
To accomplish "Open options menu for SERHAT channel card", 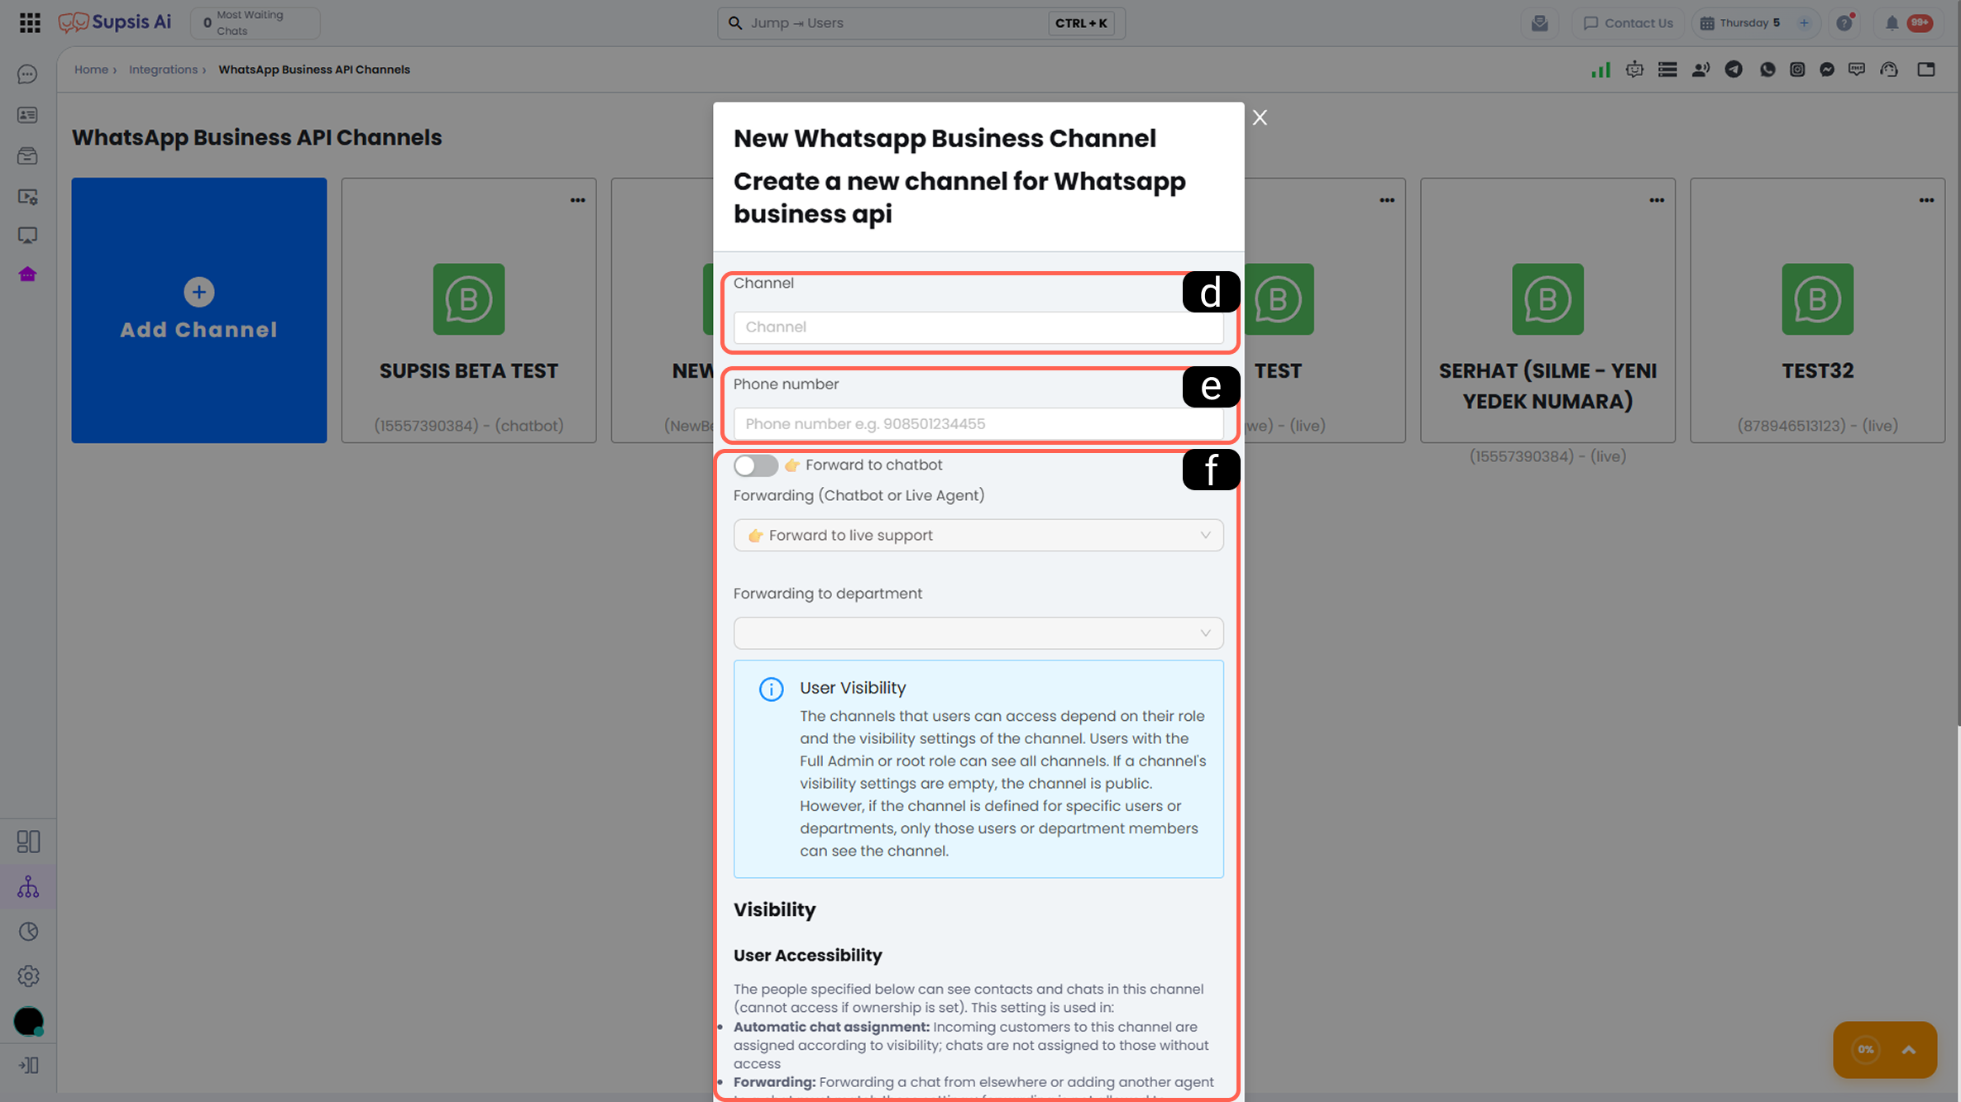I will coord(1657,200).
